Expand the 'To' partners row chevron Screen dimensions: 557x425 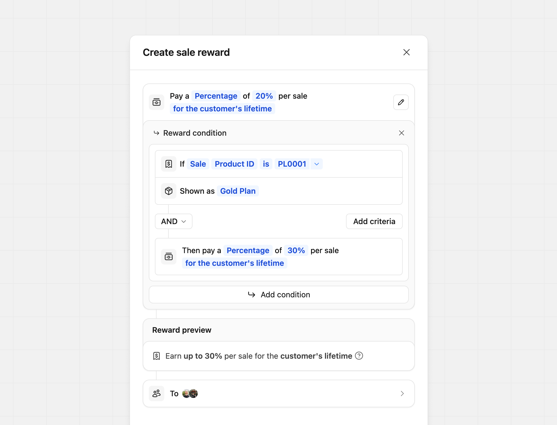coord(402,393)
